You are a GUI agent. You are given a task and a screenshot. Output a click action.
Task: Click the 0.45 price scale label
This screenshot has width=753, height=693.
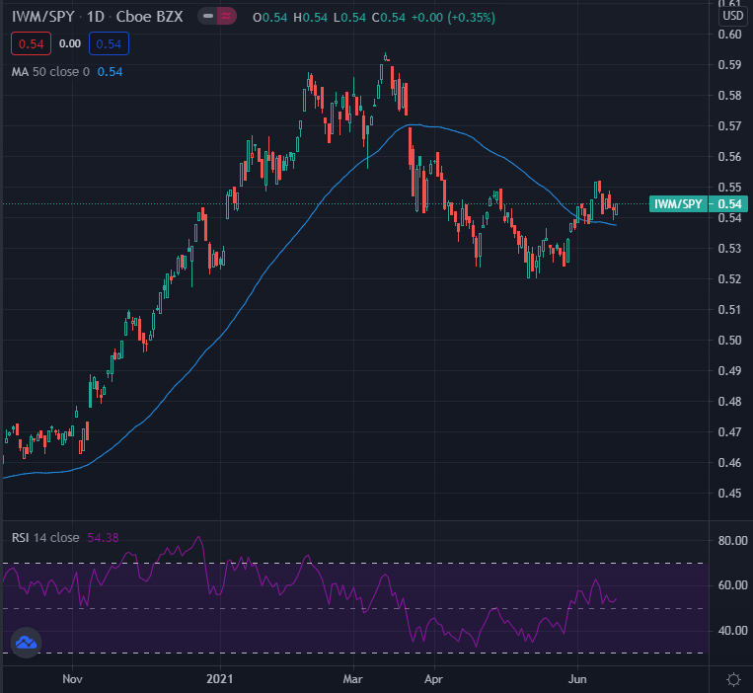pyautogui.click(x=729, y=494)
